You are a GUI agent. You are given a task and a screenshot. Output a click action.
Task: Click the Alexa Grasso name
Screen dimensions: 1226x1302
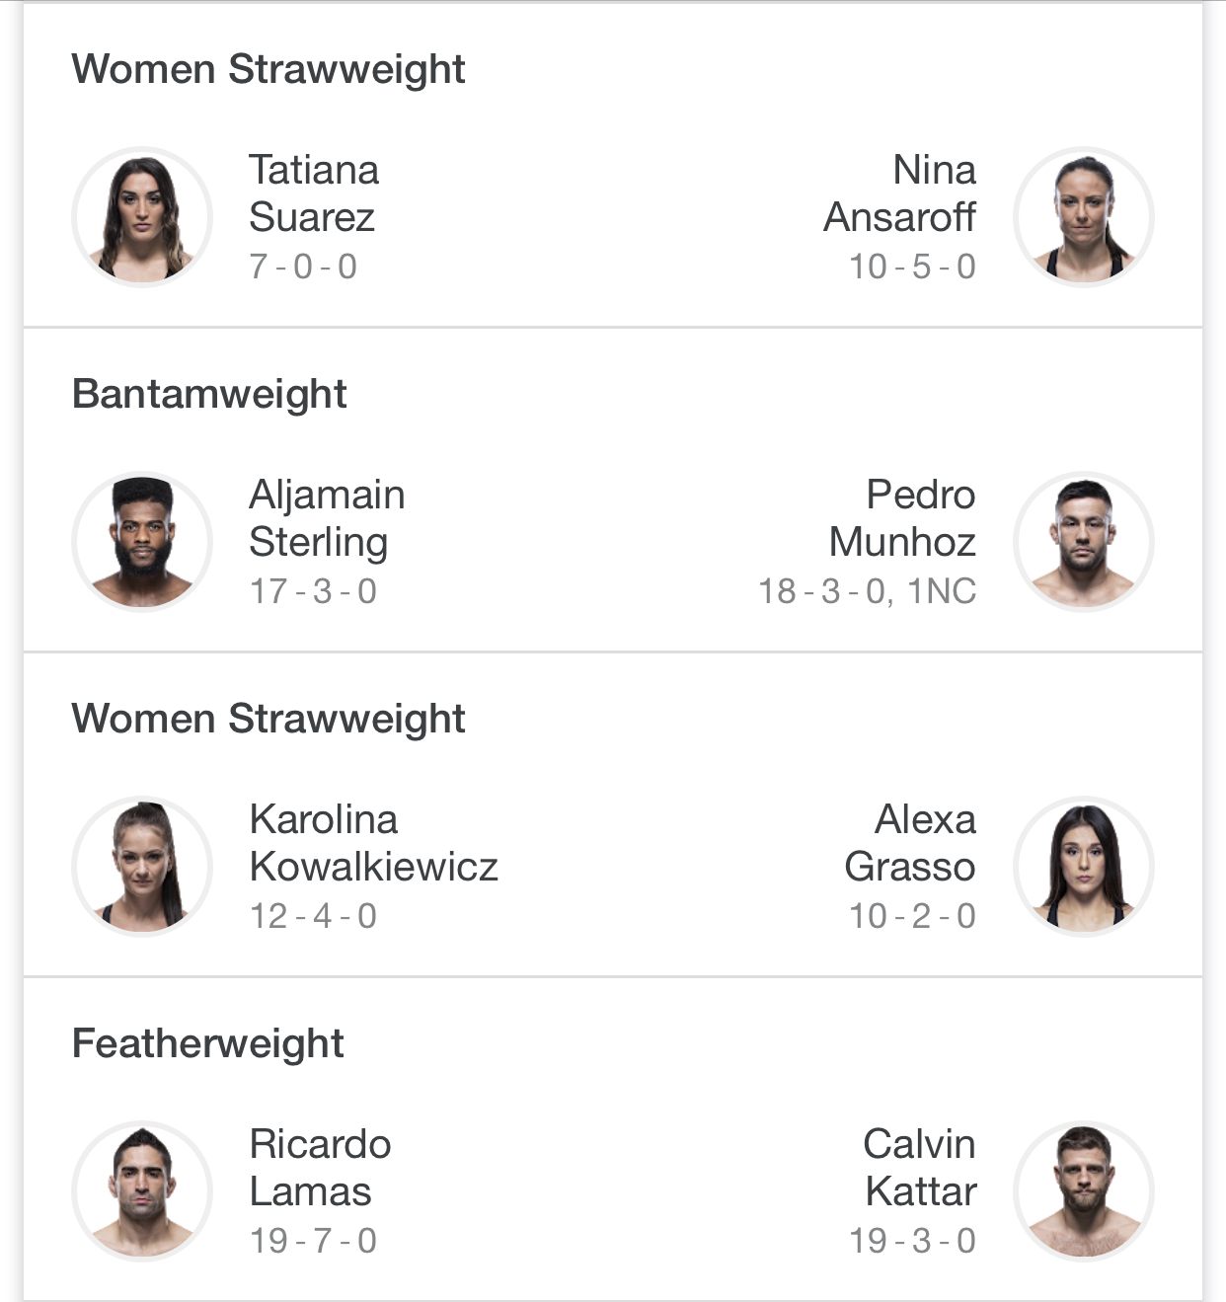click(x=909, y=843)
